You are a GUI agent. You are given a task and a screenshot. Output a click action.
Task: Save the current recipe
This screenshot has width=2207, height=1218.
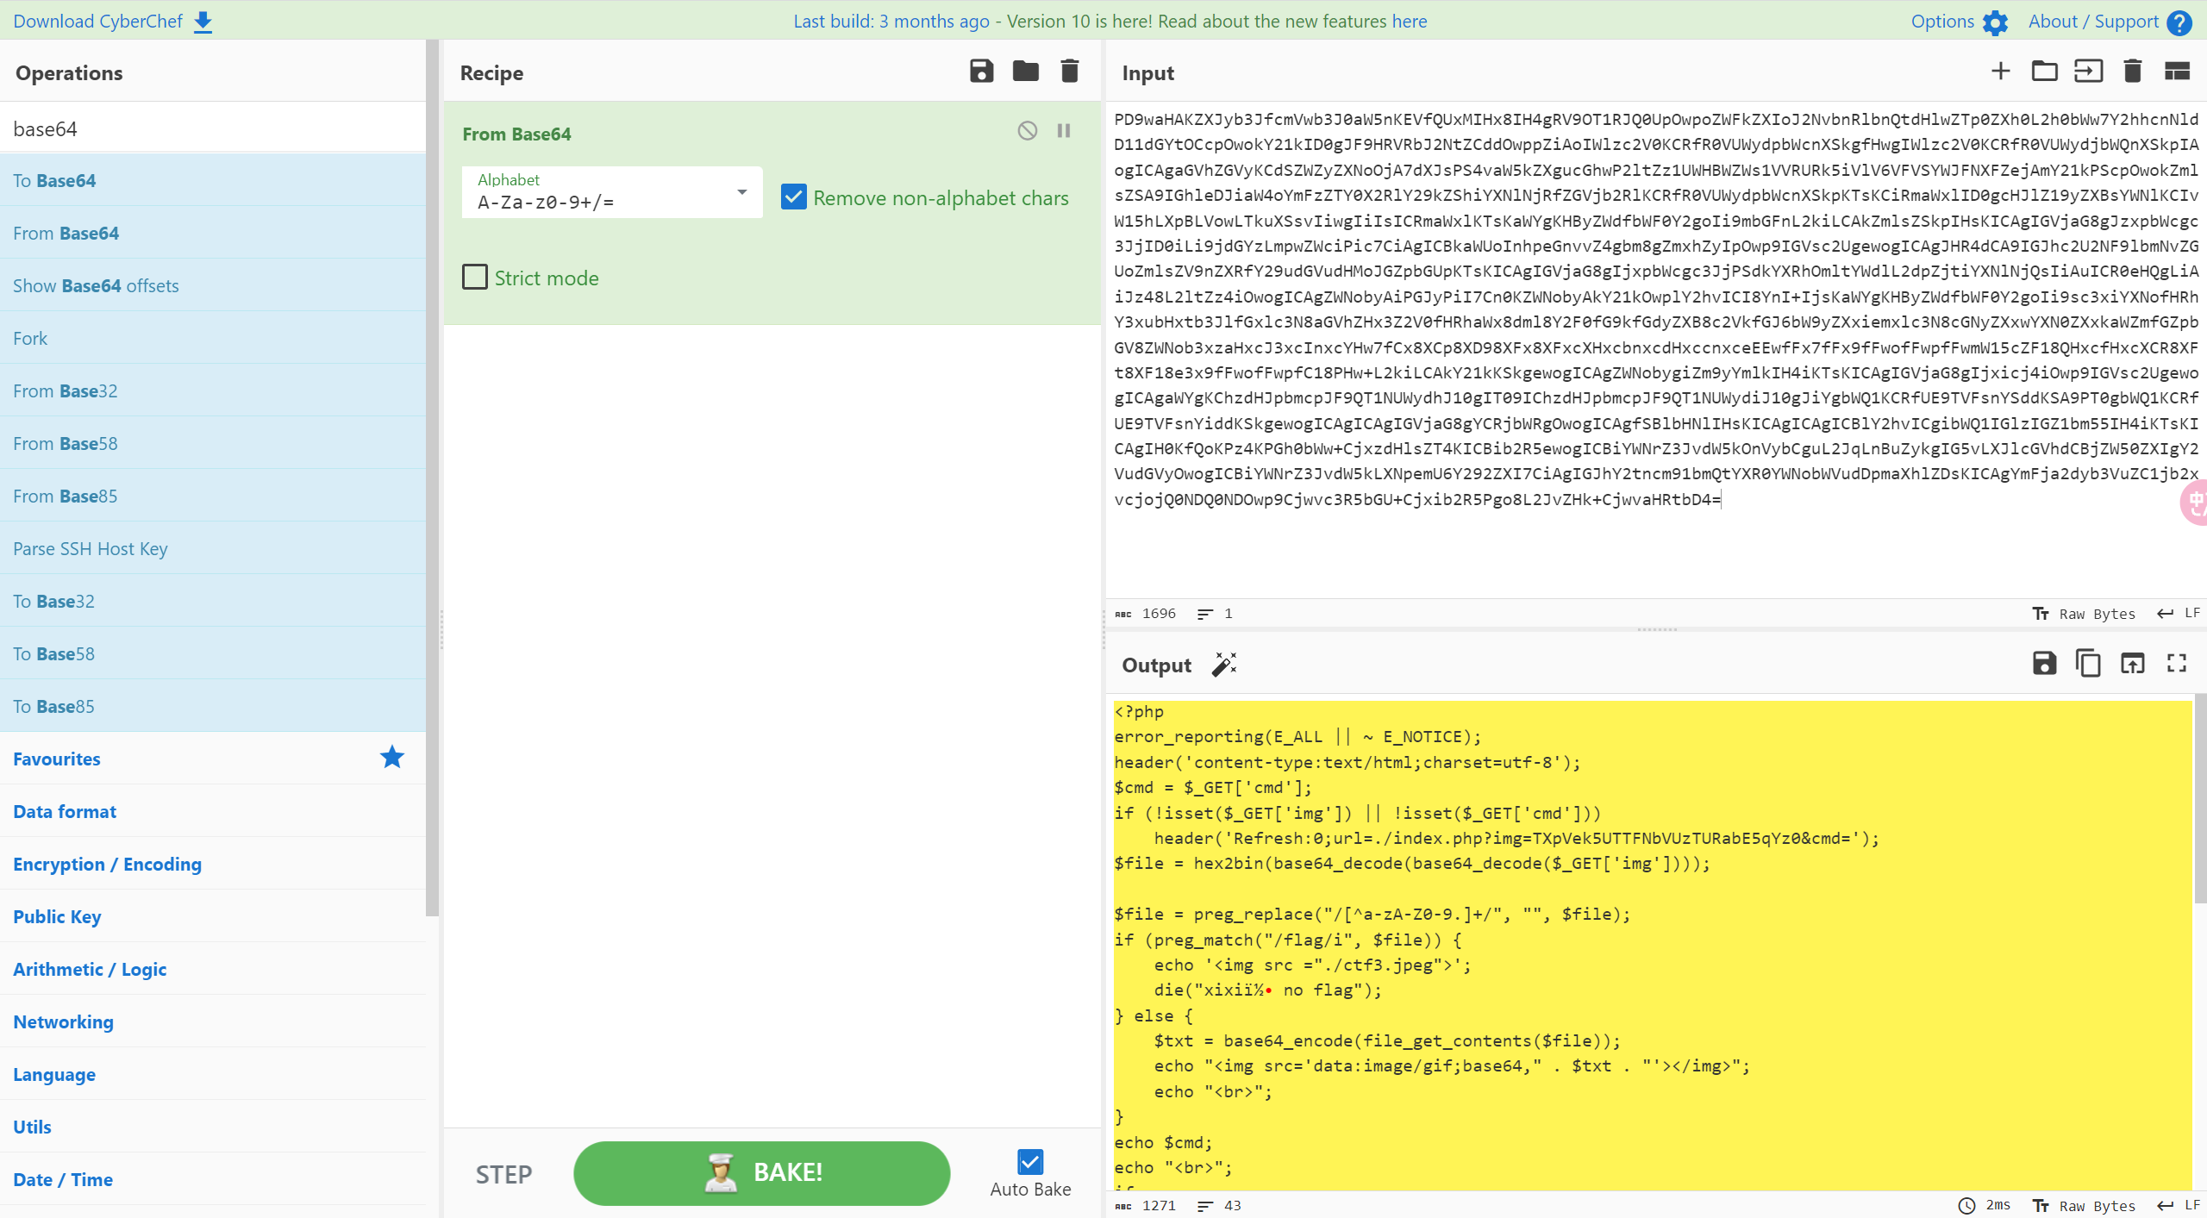(981, 72)
